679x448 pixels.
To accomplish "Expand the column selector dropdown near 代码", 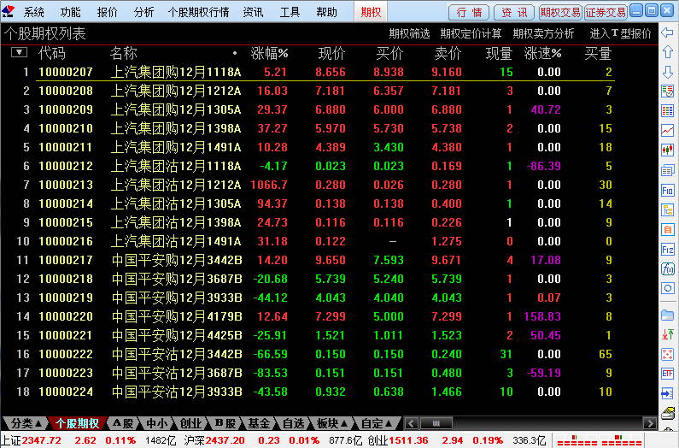I will point(19,53).
